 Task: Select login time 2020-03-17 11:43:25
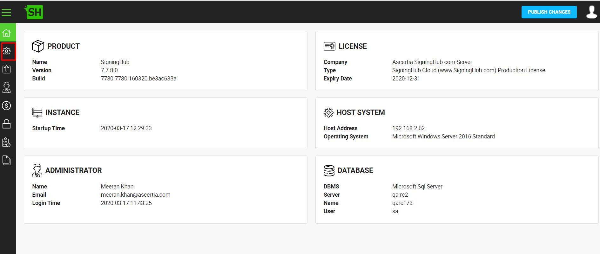pos(126,203)
